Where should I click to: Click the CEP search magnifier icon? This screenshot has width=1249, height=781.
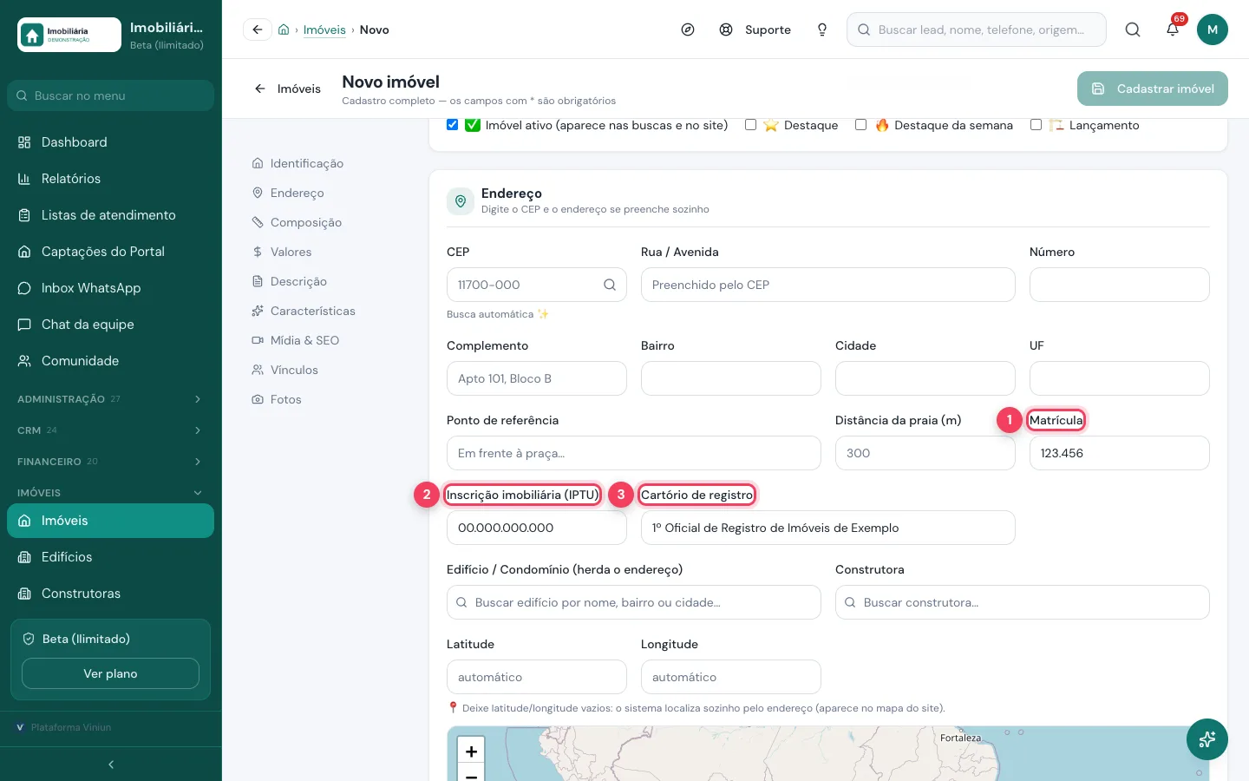610,285
